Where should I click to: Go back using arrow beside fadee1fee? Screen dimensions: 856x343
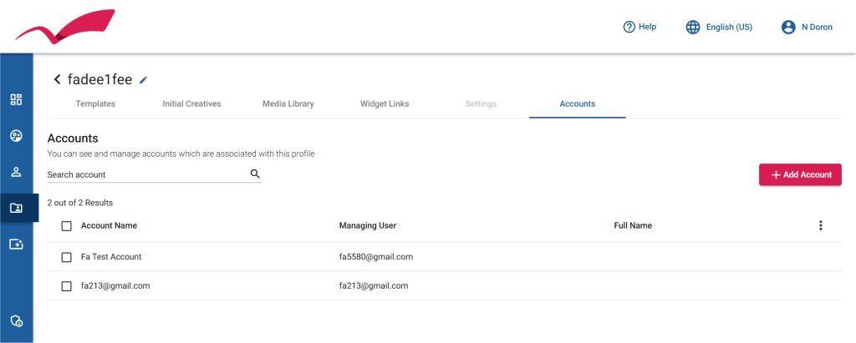pos(57,79)
